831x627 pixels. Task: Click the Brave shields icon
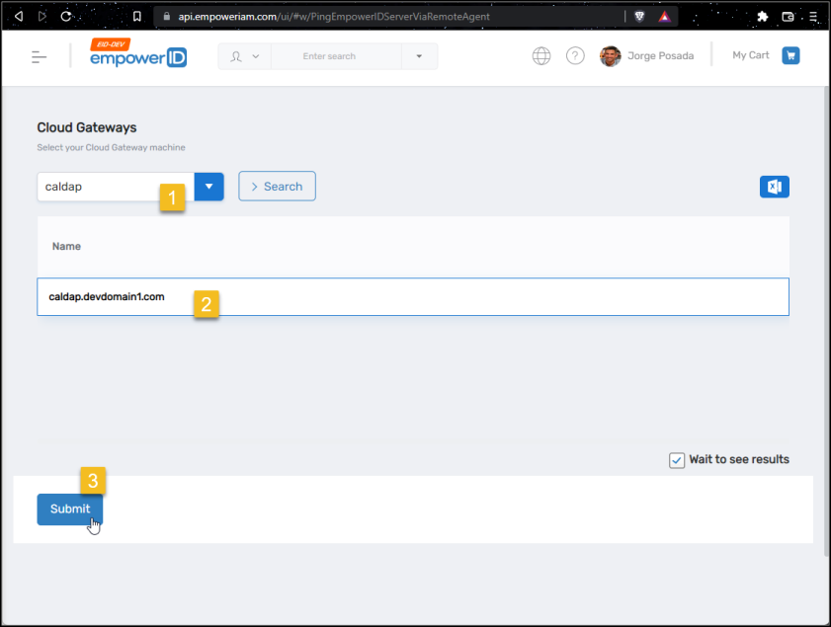coord(641,16)
